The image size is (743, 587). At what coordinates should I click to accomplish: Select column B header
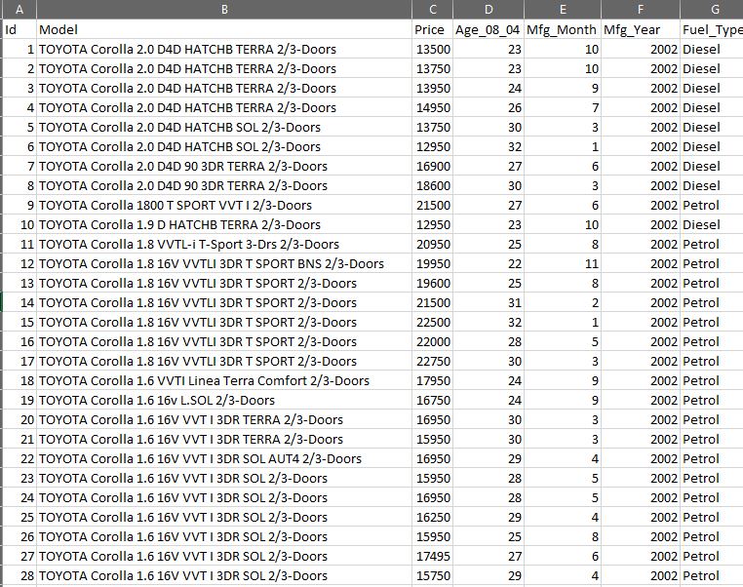coord(224,9)
